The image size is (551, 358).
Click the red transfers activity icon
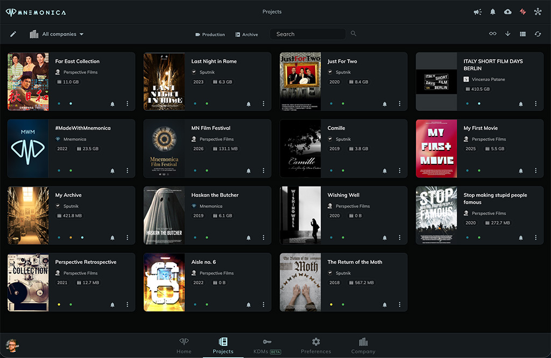click(x=522, y=12)
